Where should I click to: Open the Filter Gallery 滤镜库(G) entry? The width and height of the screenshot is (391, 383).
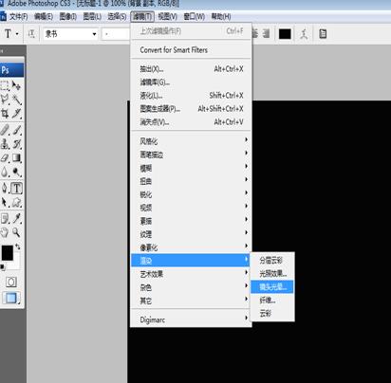(191, 82)
